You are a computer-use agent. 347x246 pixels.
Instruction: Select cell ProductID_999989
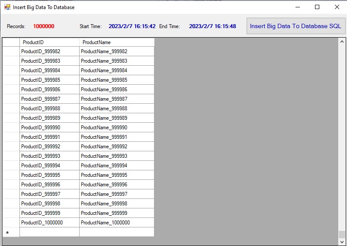[x=50, y=118]
